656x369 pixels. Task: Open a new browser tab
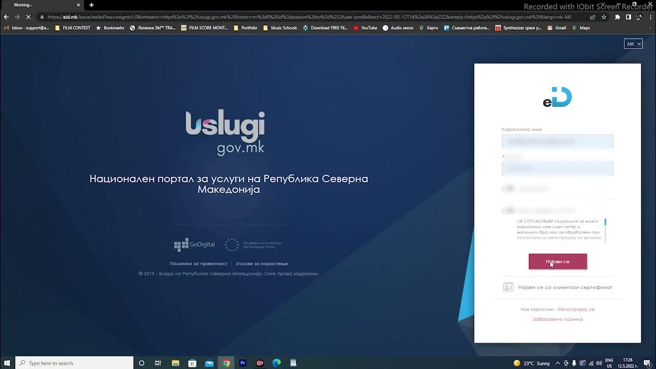point(91,5)
